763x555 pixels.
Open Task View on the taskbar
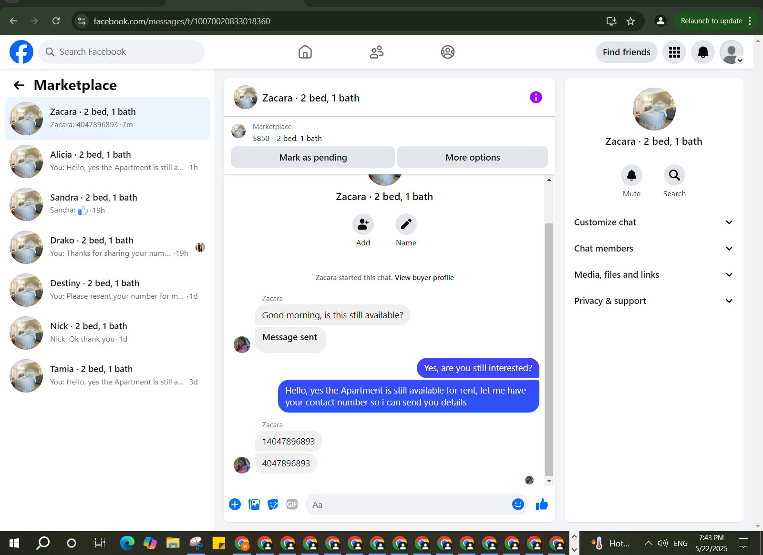point(100,543)
